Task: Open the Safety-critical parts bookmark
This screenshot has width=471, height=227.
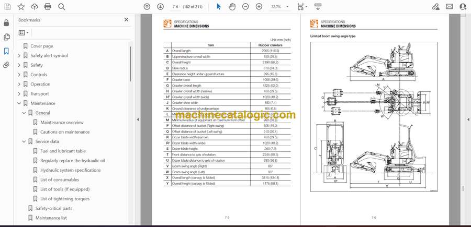Action: tap(54, 208)
